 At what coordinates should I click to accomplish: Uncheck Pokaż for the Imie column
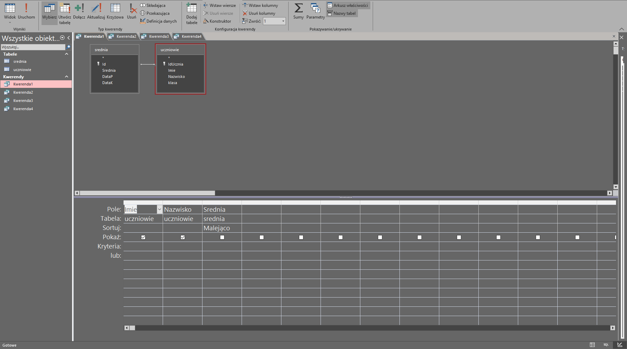pyautogui.click(x=143, y=237)
